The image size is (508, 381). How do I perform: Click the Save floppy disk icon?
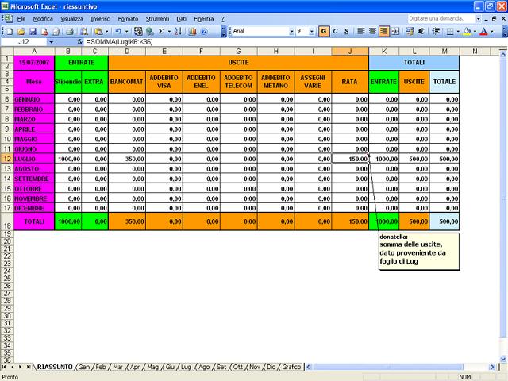click(x=31, y=31)
